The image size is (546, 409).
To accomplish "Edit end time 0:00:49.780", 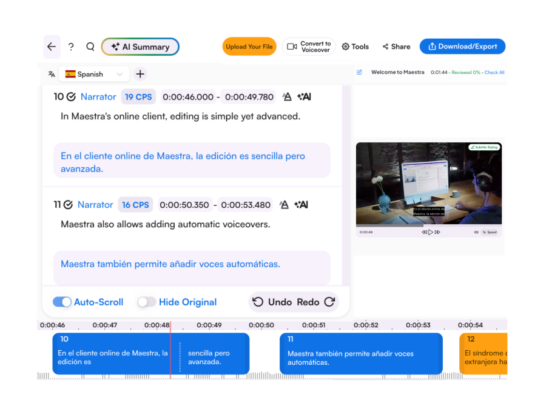I will (249, 97).
